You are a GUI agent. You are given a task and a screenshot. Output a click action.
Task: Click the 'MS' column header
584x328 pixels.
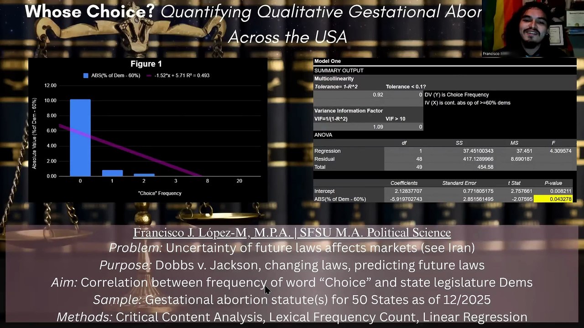point(514,143)
